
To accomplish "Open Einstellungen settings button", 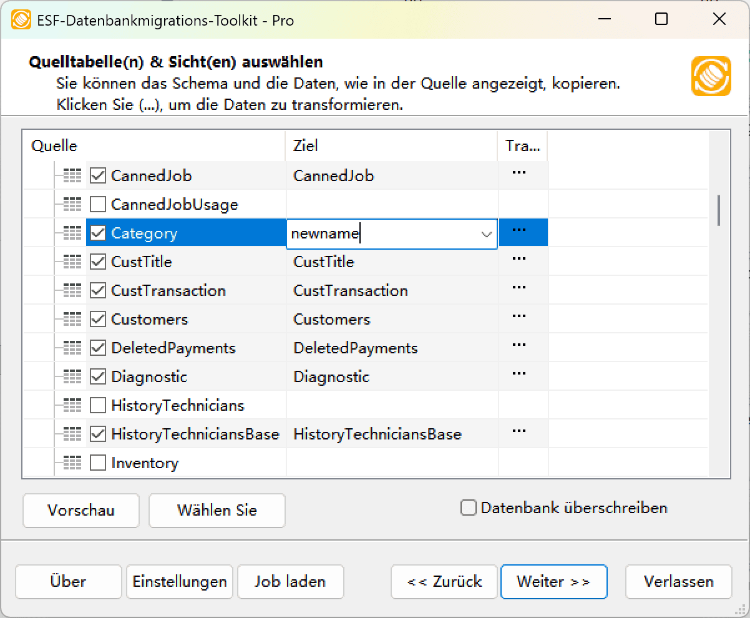I will [x=180, y=582].
